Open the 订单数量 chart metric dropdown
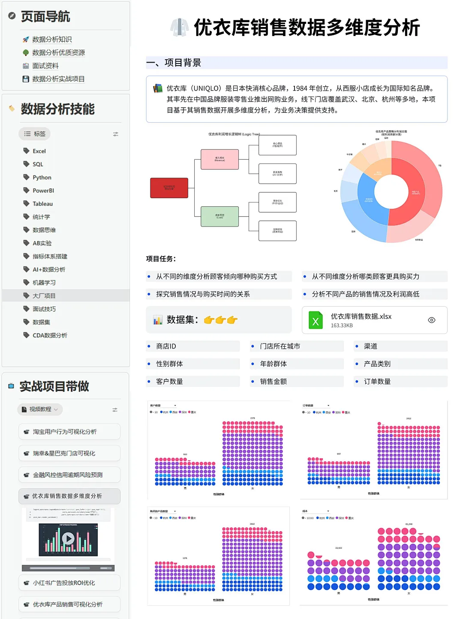 pyautogui.click(x=316, y=405)
